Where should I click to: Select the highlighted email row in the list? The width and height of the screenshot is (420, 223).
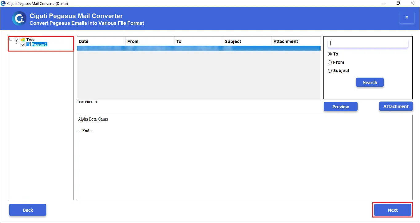[199, 48]
